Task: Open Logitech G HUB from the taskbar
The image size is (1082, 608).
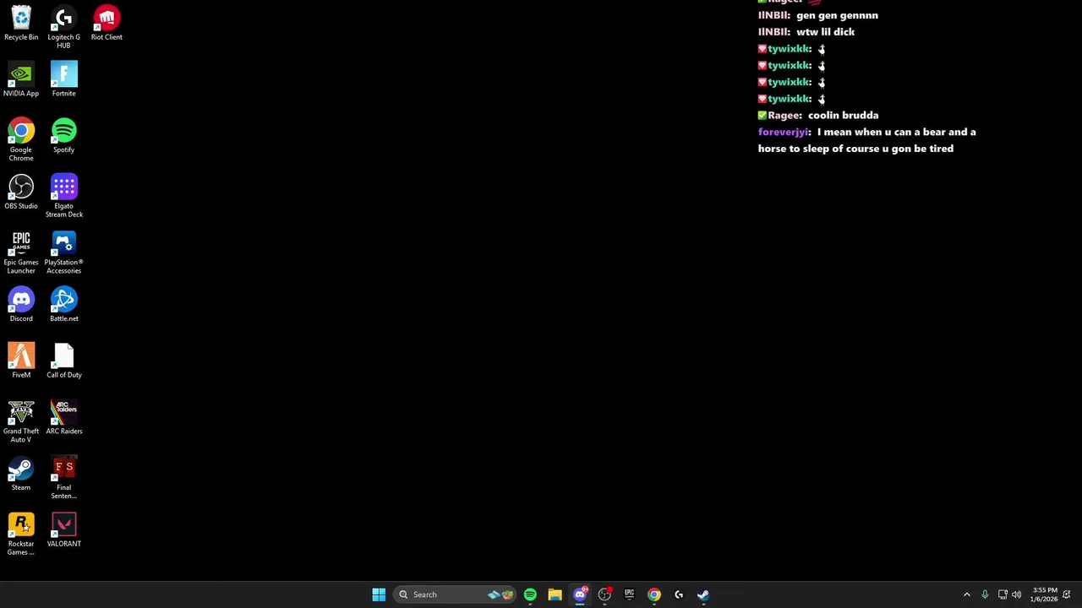Action: tap(679, 594)
